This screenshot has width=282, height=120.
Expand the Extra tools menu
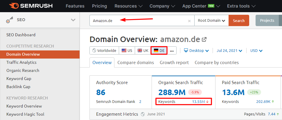pyautogui.click(x=241, y=6)
